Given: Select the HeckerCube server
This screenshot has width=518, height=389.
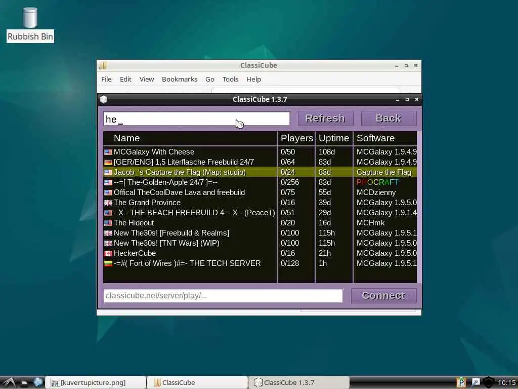Looking at the screenshot, I should coord(260,253).
